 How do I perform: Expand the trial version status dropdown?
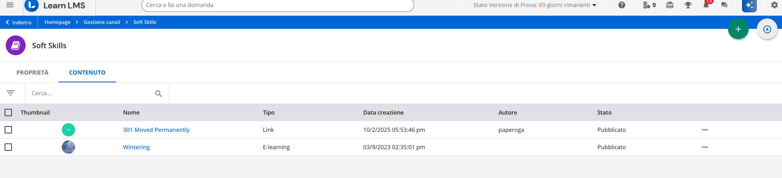click(x=594, y=5)
